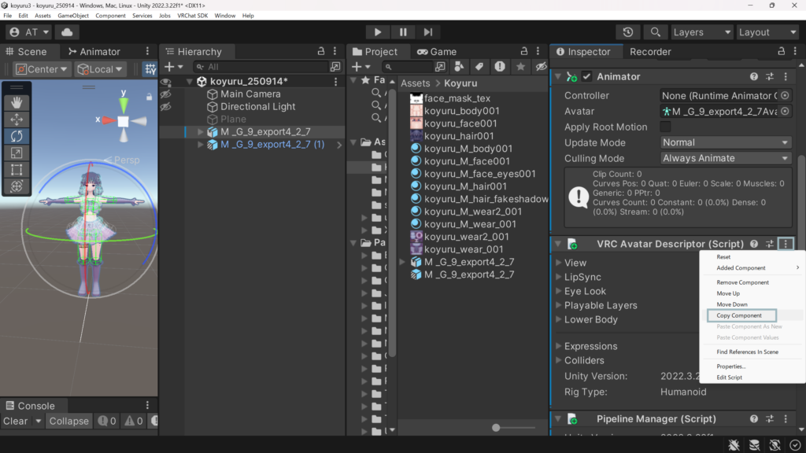Switch to the Animator tab
The height and width of the screenshot is (453, 806).
pos(94,51)
